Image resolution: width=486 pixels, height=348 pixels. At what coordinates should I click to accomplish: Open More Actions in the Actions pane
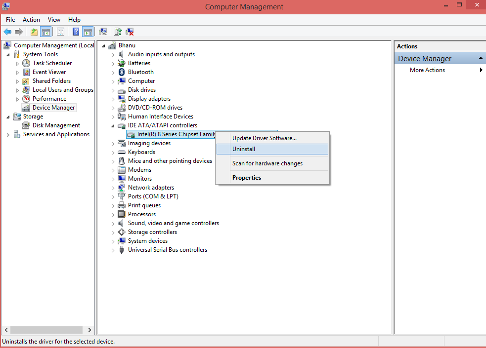[x=428, y=70]
